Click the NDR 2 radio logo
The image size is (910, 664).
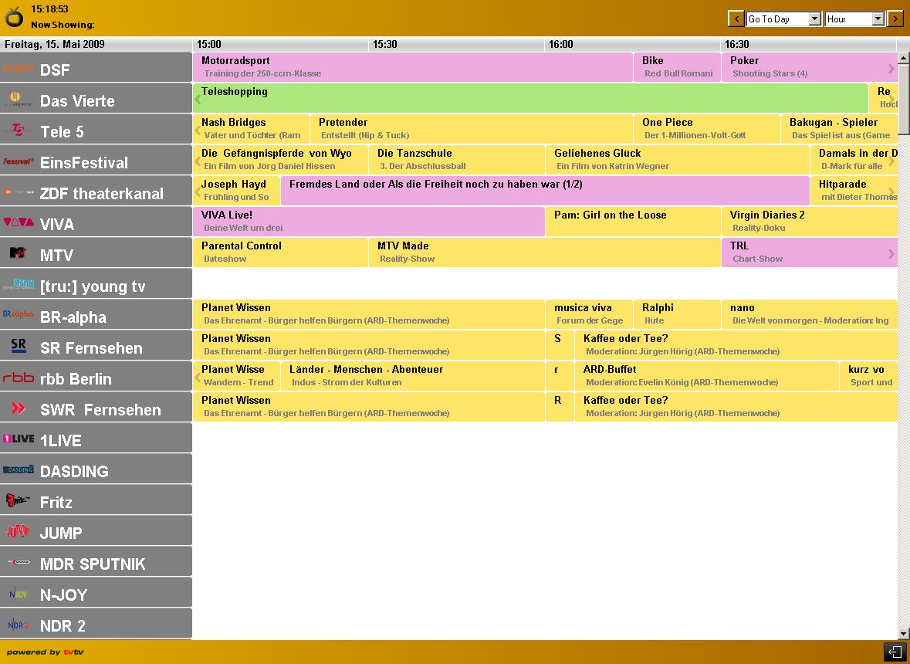(18, 625)
